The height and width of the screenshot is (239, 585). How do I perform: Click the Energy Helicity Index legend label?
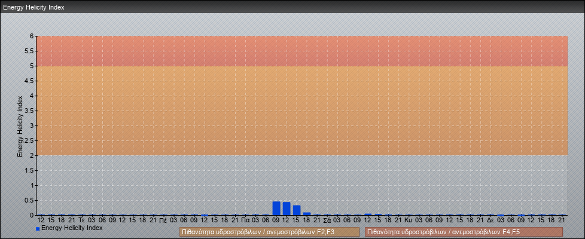coord(72,228)
